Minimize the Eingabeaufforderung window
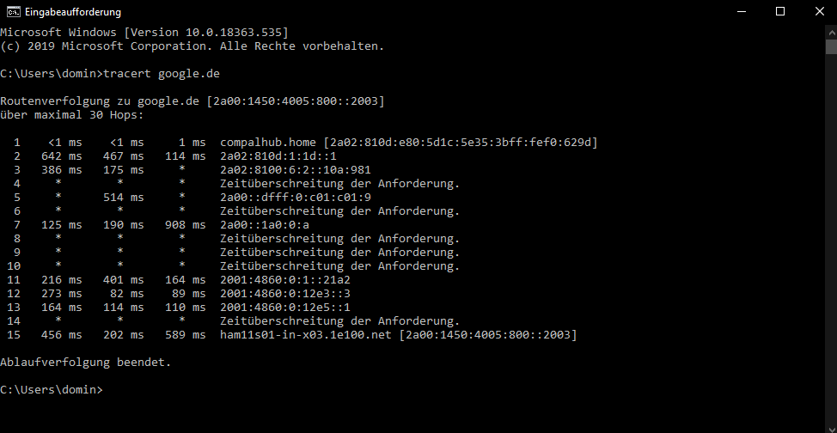 (x=741, y=12)
